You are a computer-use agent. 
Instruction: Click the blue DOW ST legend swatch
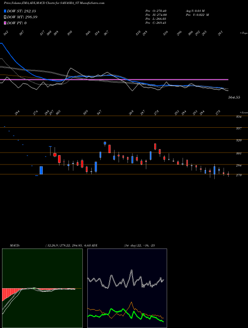[x=5, y=11]
